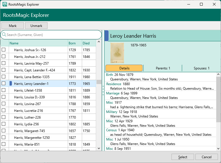Open Leroy Leander Harris's portrait thumbnail

tap(117, 52)
